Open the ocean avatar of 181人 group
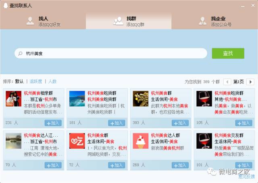The height and width of the screenshot is (183, 258). [x=77, y=99]
